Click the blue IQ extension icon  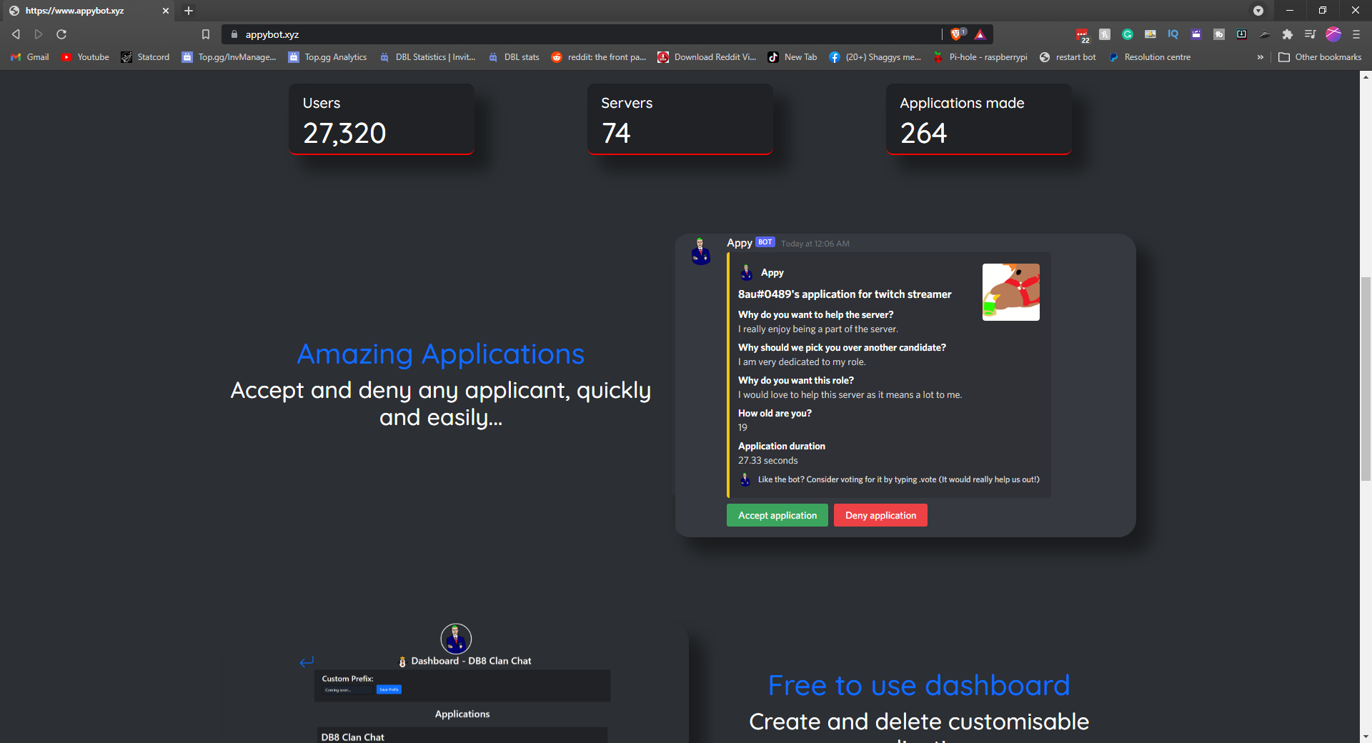pyautogui.click(x=1173, y=34)
